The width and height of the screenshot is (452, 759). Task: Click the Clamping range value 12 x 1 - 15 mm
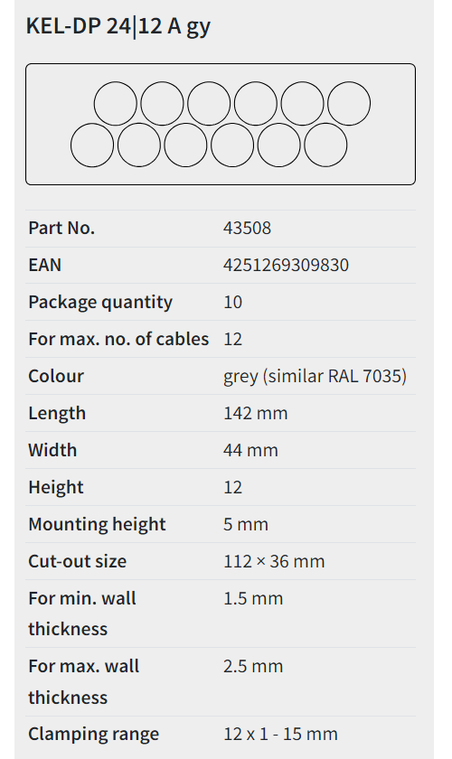[x=280, y=735]
